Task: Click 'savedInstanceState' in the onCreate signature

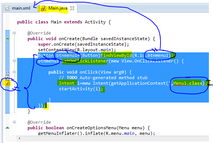Action: click(x=124, y=39)
